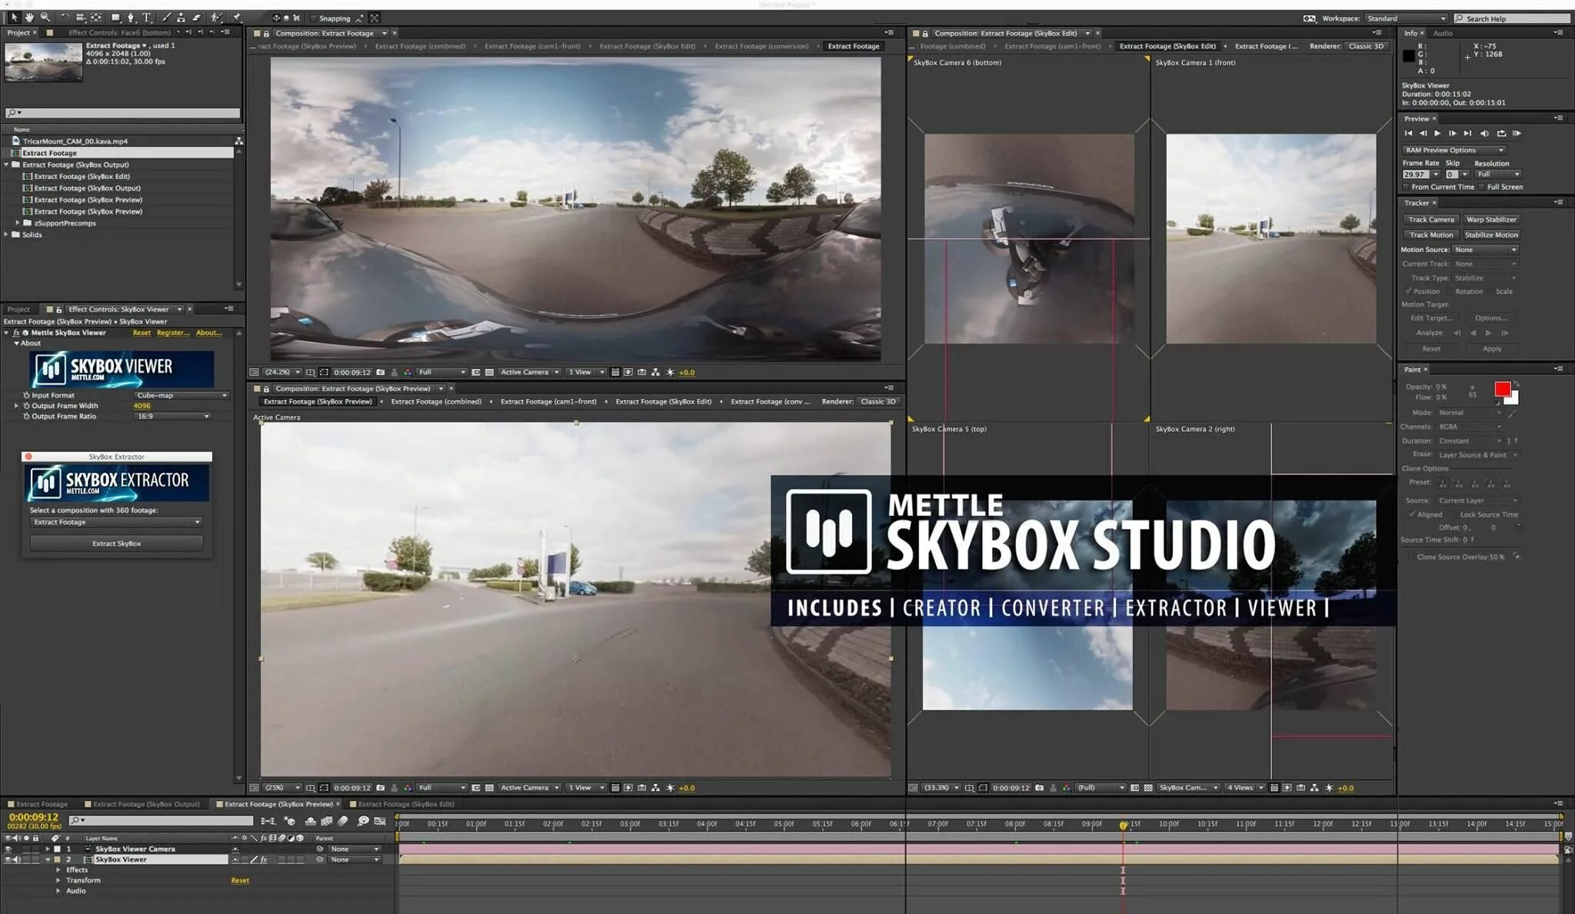Select the Rotation tool
The image size is (1575, 914).
click(65, 17)
